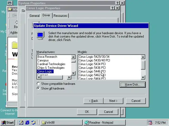Close the System Properties window
Screen dimensions: 169x126
(x=122, y=3)
